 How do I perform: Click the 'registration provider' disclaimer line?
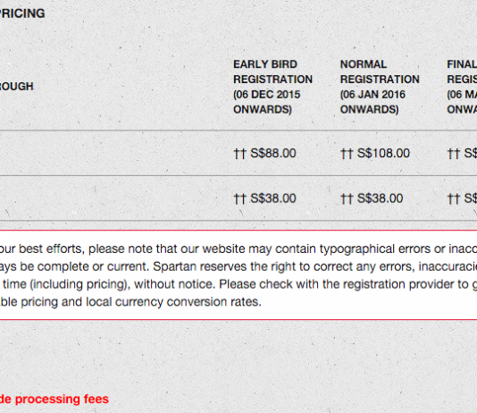pyautogui.click(x=238, y=284)
